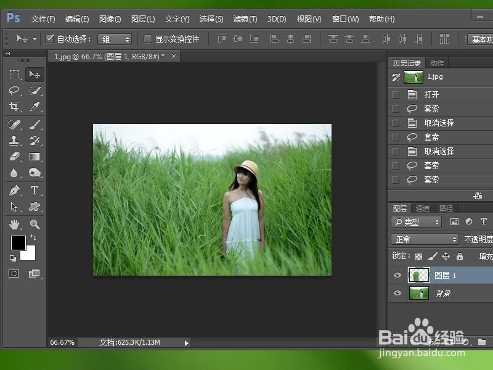Screen dimensions: 493x370
Task: Select the Lasso tool
Action: tap(14, 91)
